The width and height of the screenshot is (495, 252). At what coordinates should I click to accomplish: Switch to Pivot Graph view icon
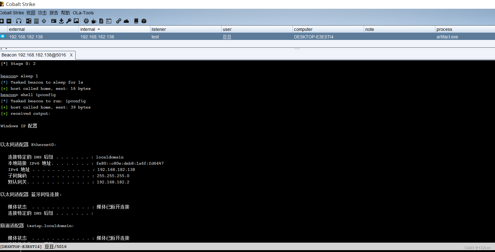[x=29, y=21]
